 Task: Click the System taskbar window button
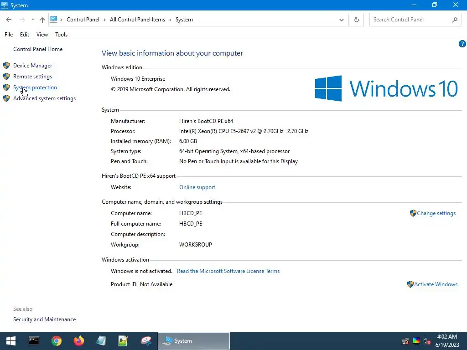click(193, 341)
